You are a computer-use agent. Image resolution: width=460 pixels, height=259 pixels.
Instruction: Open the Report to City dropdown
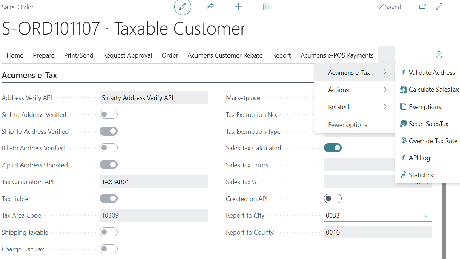[x=426, y=215]
